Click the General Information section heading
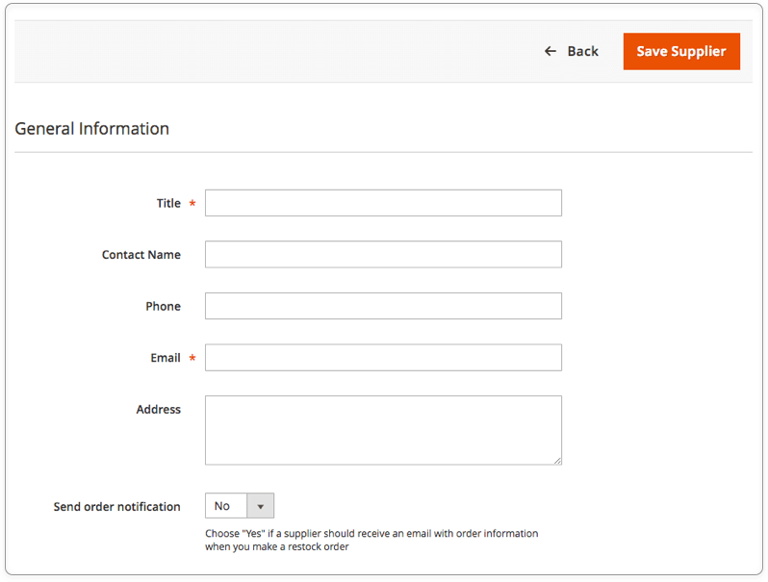 click(x=92, y=129)
